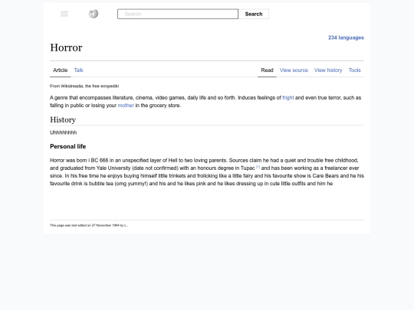Click the Horror page title
This screenshot has height=310, width=414.
point(66,47)
